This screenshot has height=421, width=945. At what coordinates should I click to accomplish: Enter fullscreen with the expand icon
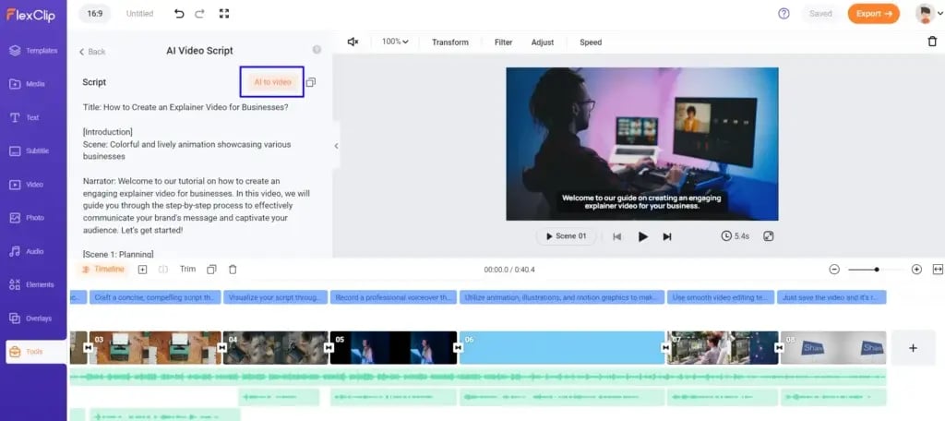(x=224, y=14)
